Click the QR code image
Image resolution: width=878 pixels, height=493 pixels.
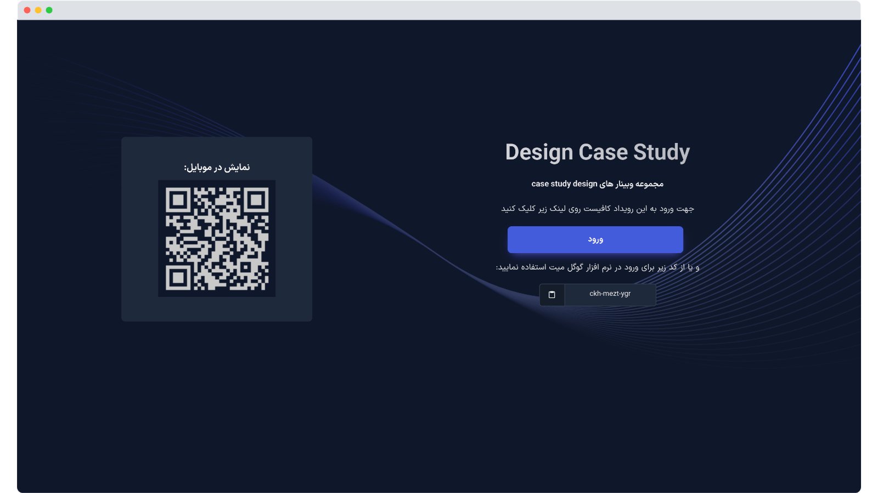pos(217,239)
